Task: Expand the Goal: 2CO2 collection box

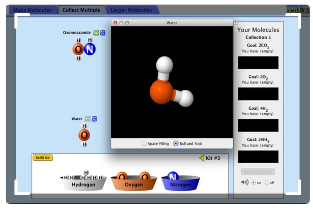Action: 258,62
